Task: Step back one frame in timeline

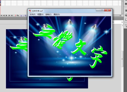Action: tap(4, 16)
